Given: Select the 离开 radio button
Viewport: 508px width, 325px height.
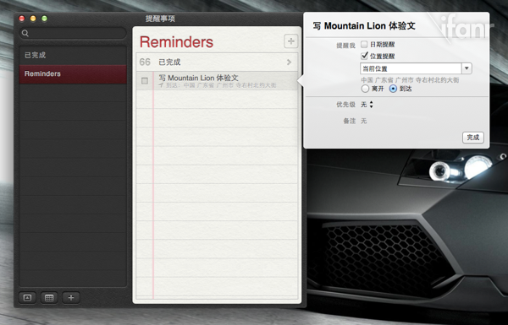Looking at the screenshot, I should [x=365, y=89].
